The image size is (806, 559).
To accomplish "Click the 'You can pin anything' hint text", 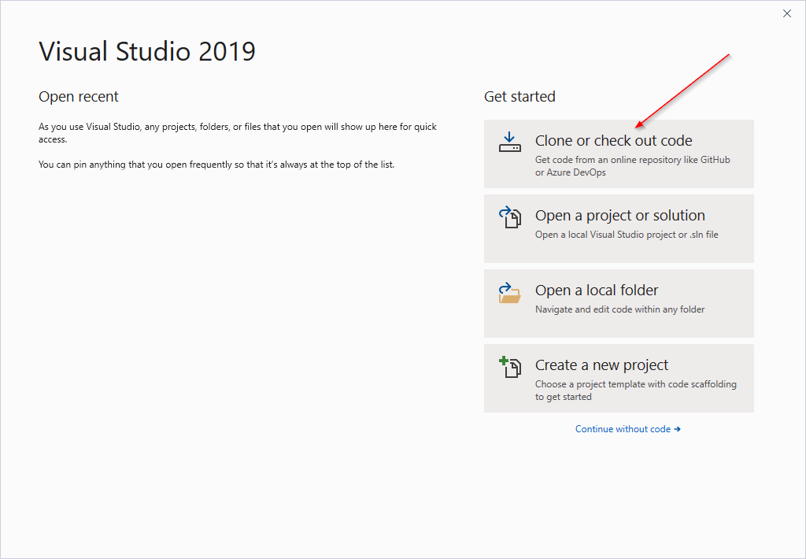I will click(216, 165).
